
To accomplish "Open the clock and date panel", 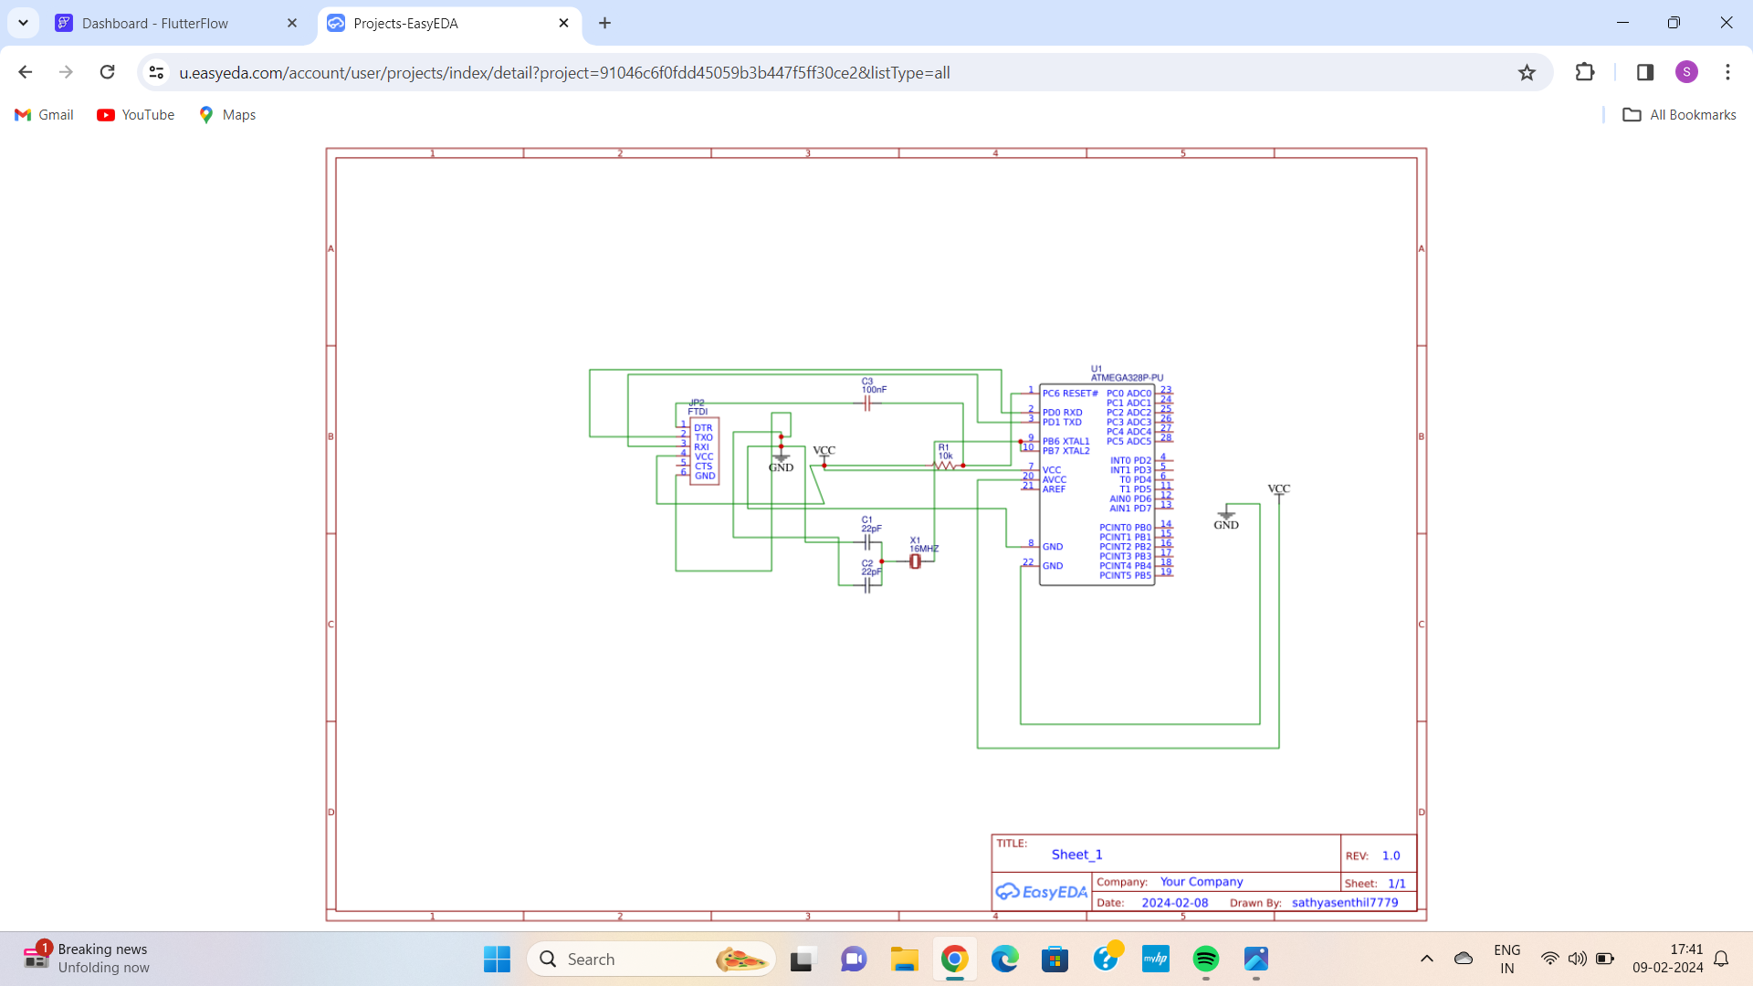I will pos(1667,959).
